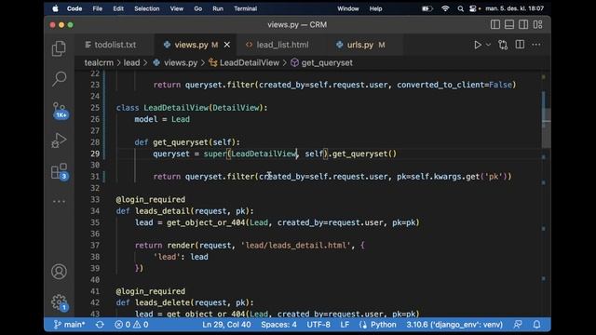Open the Selection menu
This screenshot has width=596, height=335.
tap(147, 8)
